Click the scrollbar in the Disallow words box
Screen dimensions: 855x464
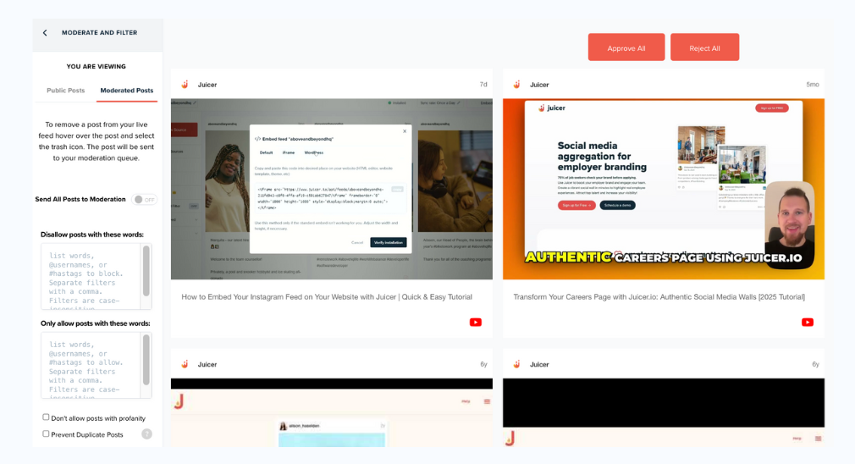(146, 272)
